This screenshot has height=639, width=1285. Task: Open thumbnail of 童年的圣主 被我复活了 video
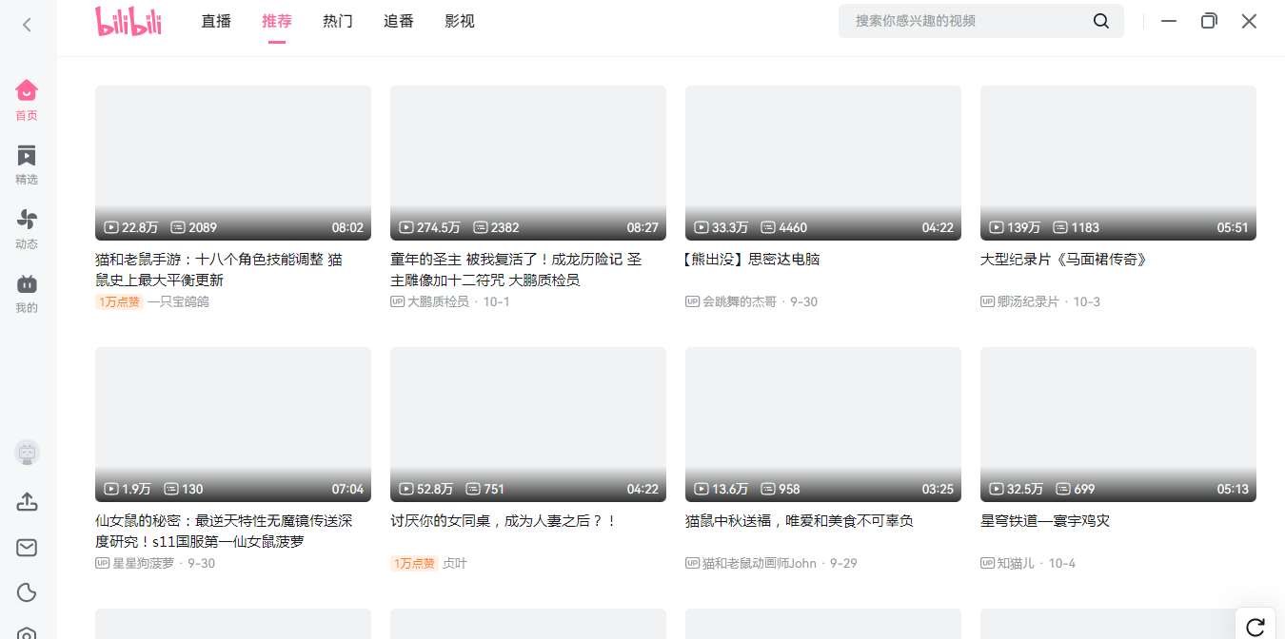click(x=528, y=163)
